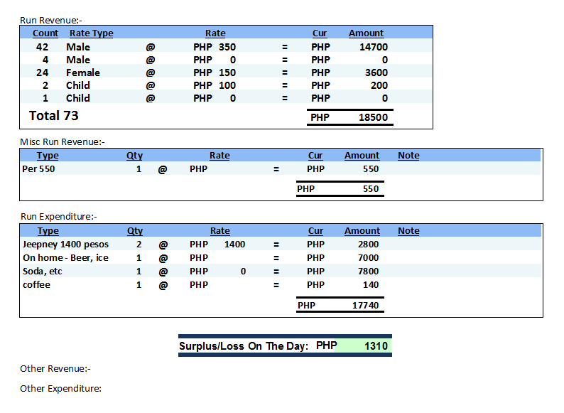Select the On home - Beer, ice cell
The width and height of the screenshot is (564, 413).
coord(65,257)
